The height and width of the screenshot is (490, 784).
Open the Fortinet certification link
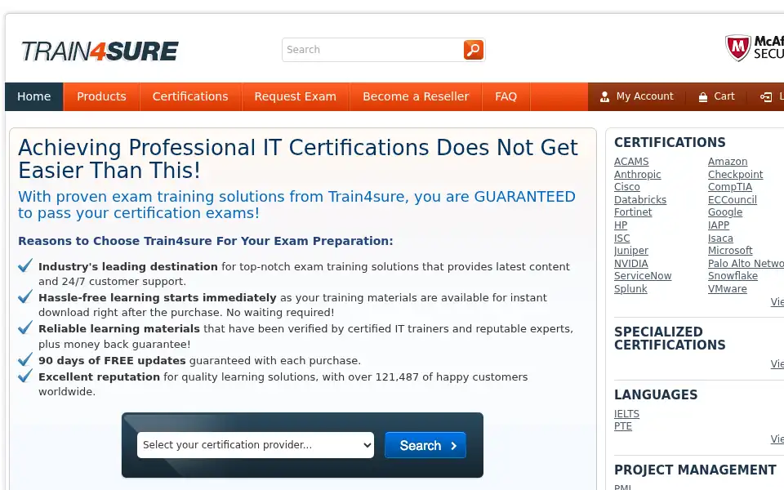[x=633, y=212]
